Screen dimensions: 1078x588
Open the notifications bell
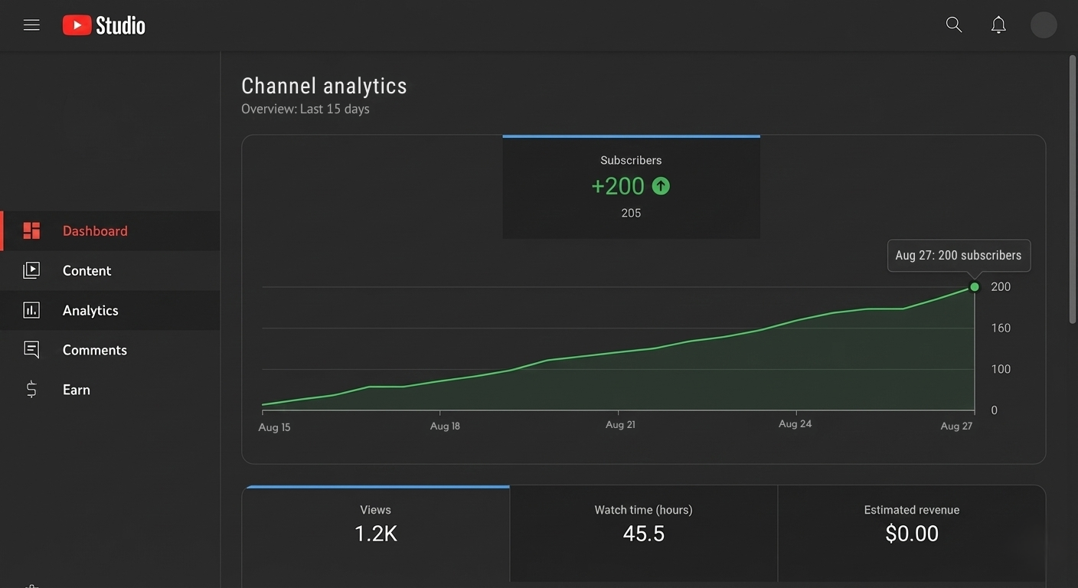pos(998,25)
